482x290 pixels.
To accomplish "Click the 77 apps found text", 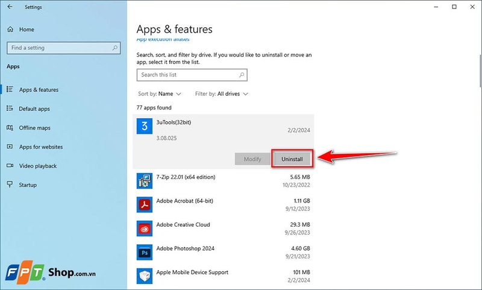I will tap(154, 108).
